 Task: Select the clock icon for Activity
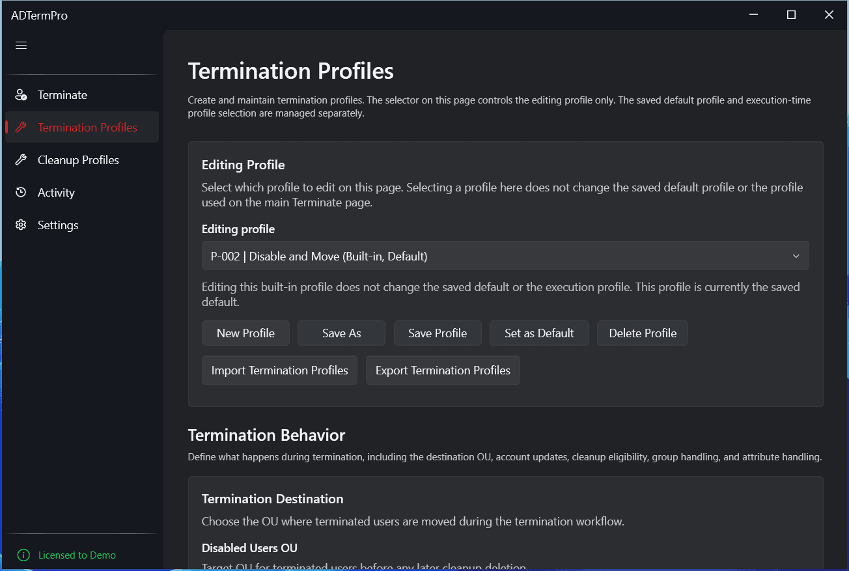(20, 192)
